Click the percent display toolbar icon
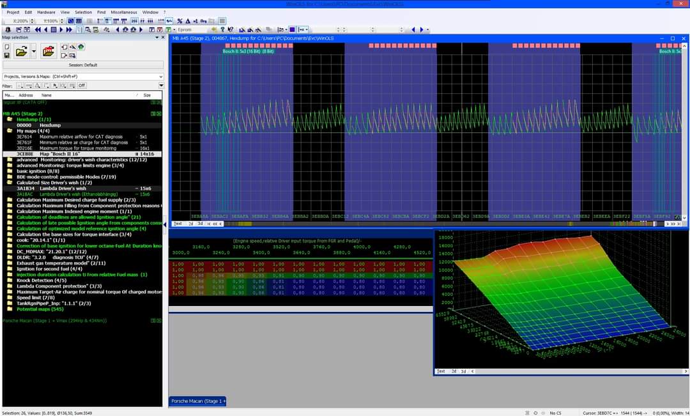Screen dimensions: 690x416 point(180,21)
